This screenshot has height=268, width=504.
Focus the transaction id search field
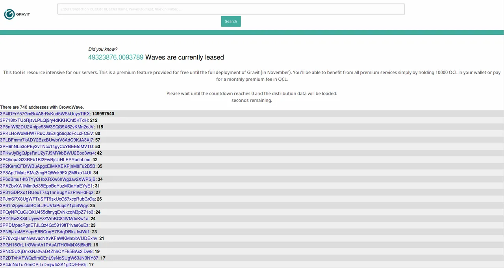tap(231, 9)
